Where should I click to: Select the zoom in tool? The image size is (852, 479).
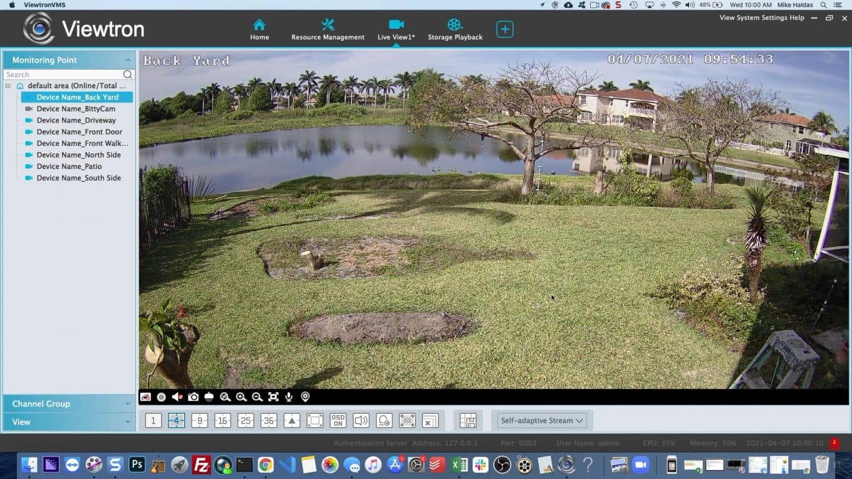click(241, 396)
